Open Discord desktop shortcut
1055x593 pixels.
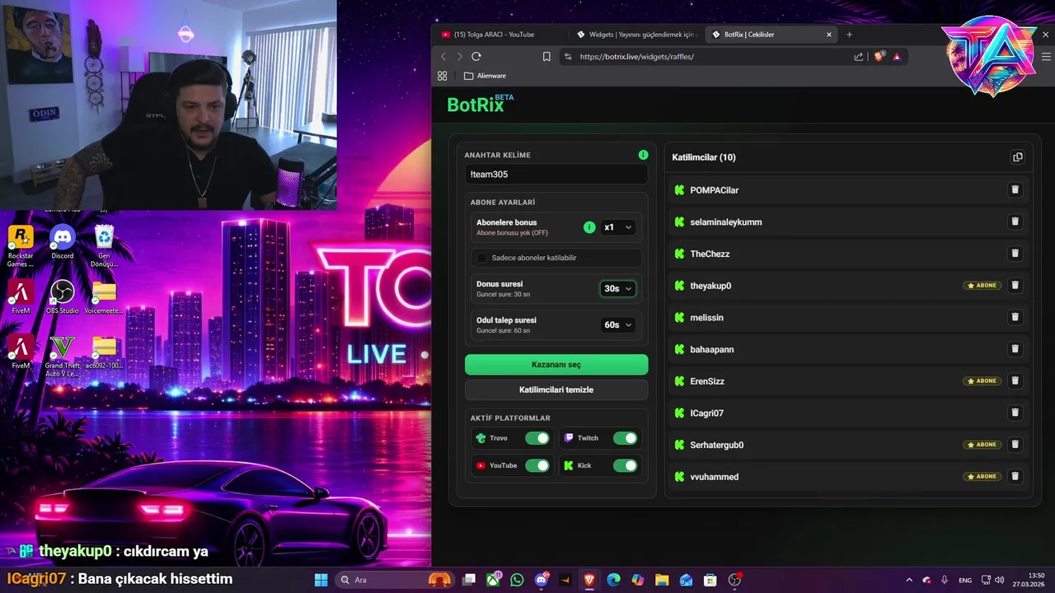[x=63, y=243]
